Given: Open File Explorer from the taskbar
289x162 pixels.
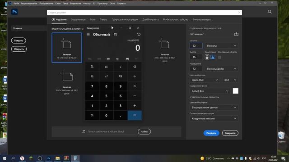Looking at the screenshot, I should (x=57, y=158).
